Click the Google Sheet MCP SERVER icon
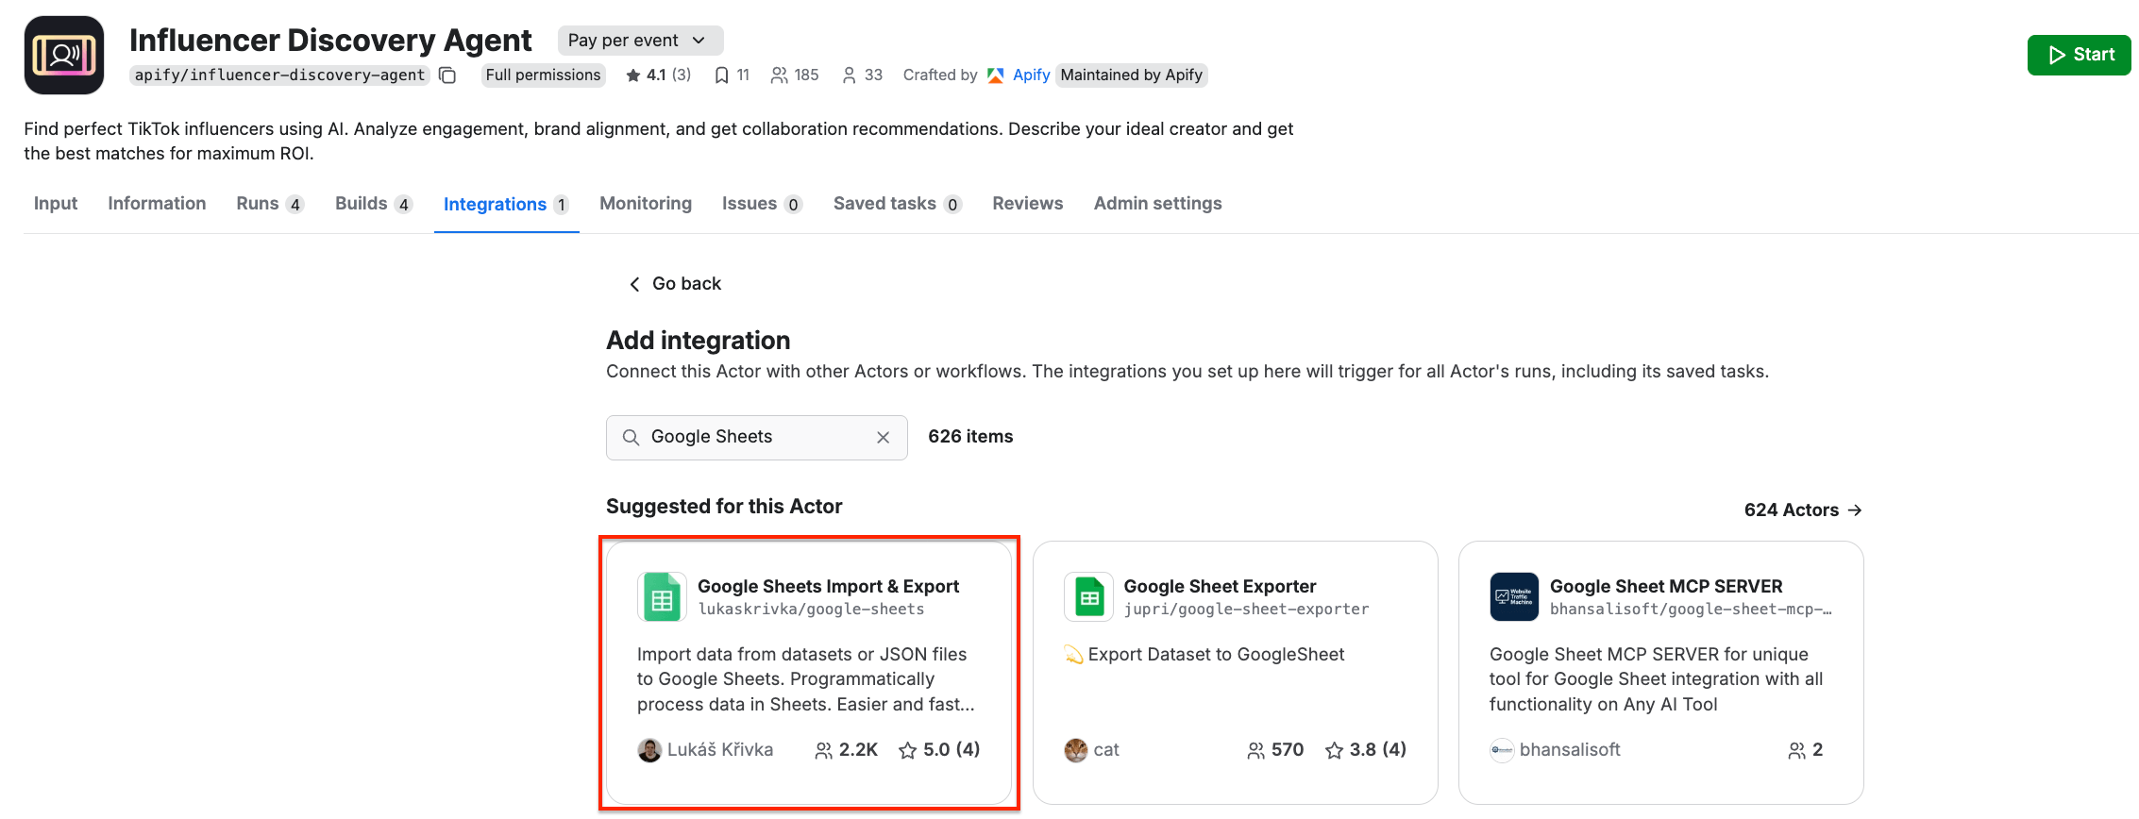 pyautogui.click(x=1514, y=597)
